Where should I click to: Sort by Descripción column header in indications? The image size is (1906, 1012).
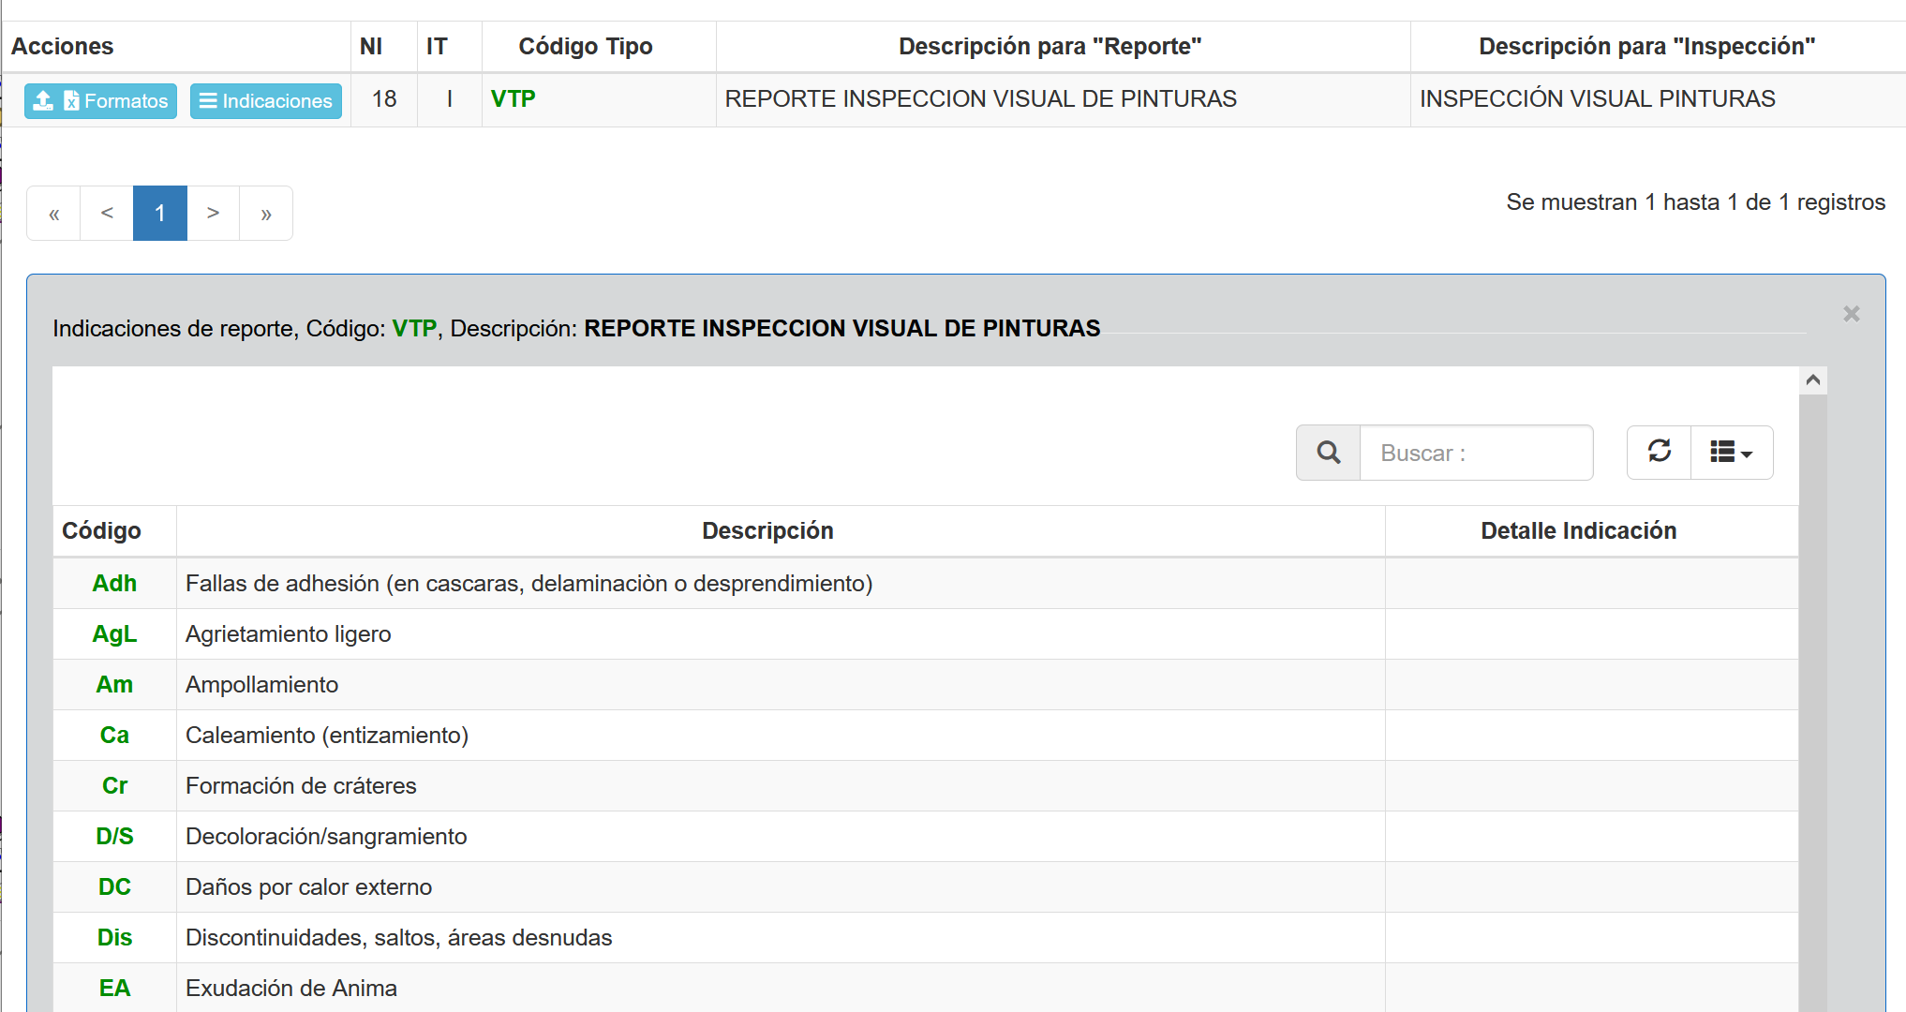tap(767, 531)
